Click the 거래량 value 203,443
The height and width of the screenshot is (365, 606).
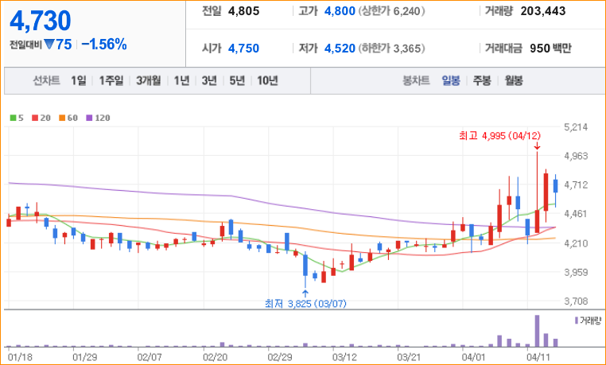543,11
